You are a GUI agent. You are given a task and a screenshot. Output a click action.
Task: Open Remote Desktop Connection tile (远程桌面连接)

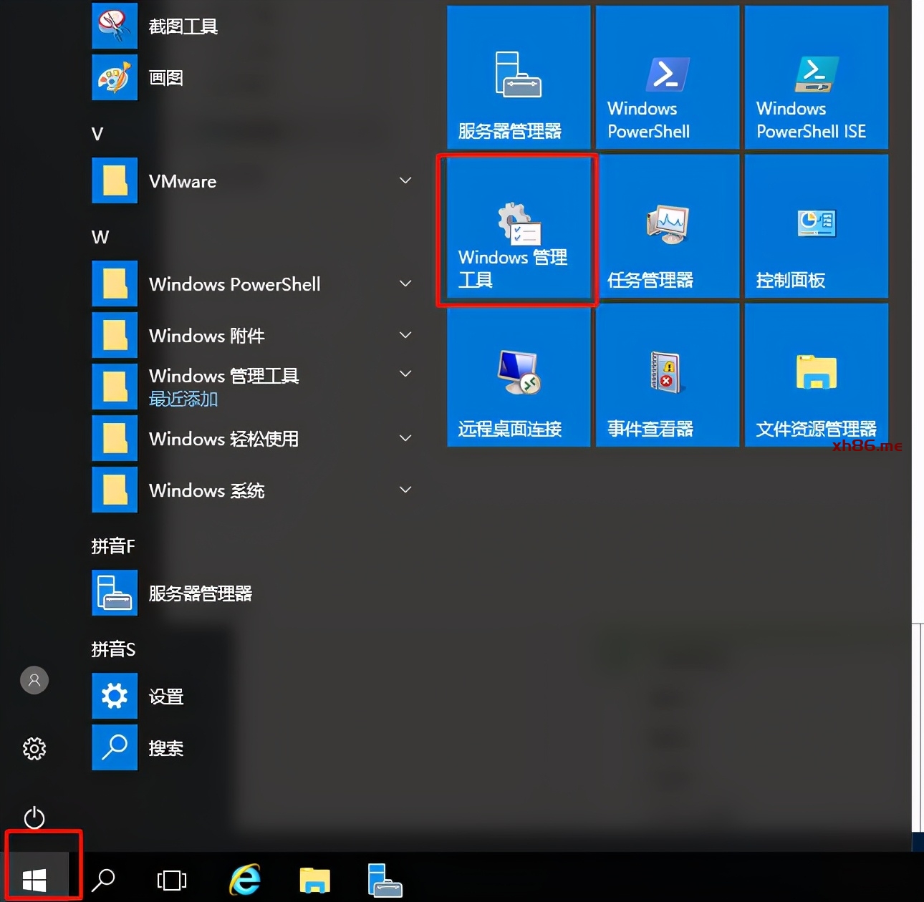(519, 375)
